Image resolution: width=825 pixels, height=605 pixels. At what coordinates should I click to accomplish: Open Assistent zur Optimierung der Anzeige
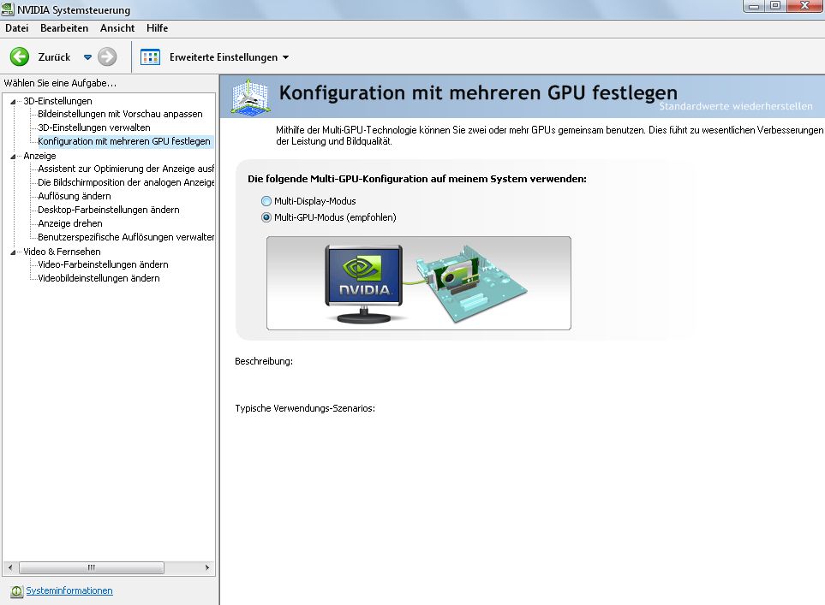coord(126,169)
